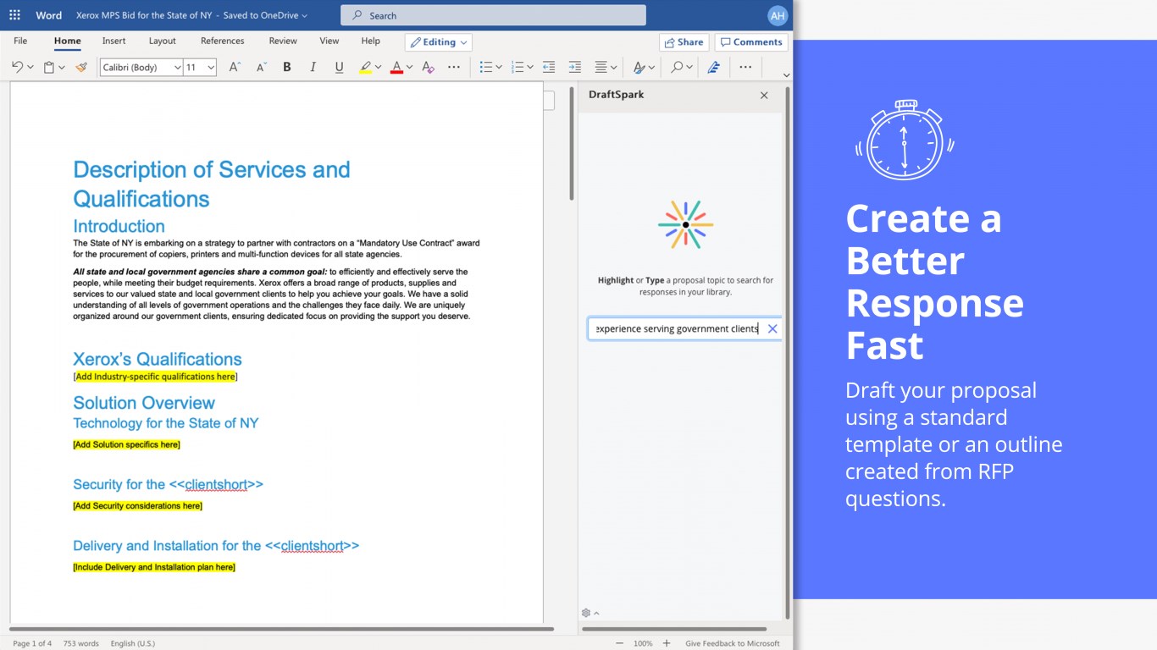1157x650 pixels.
Task: Apply a numbered list
Action: (x=518, y=67)
